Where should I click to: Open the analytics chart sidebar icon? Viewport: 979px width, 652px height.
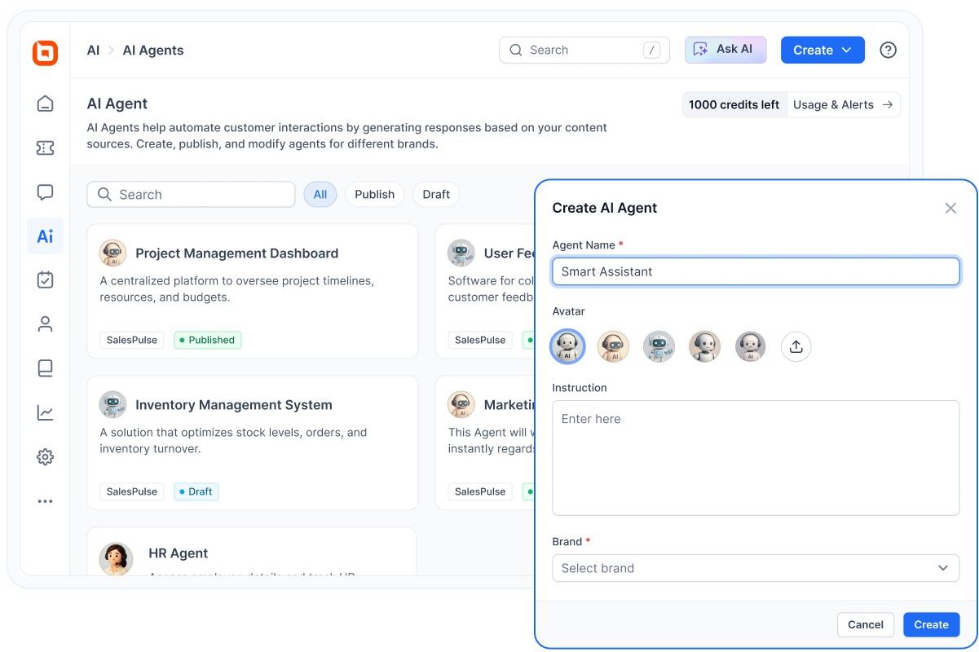[46, 412]
